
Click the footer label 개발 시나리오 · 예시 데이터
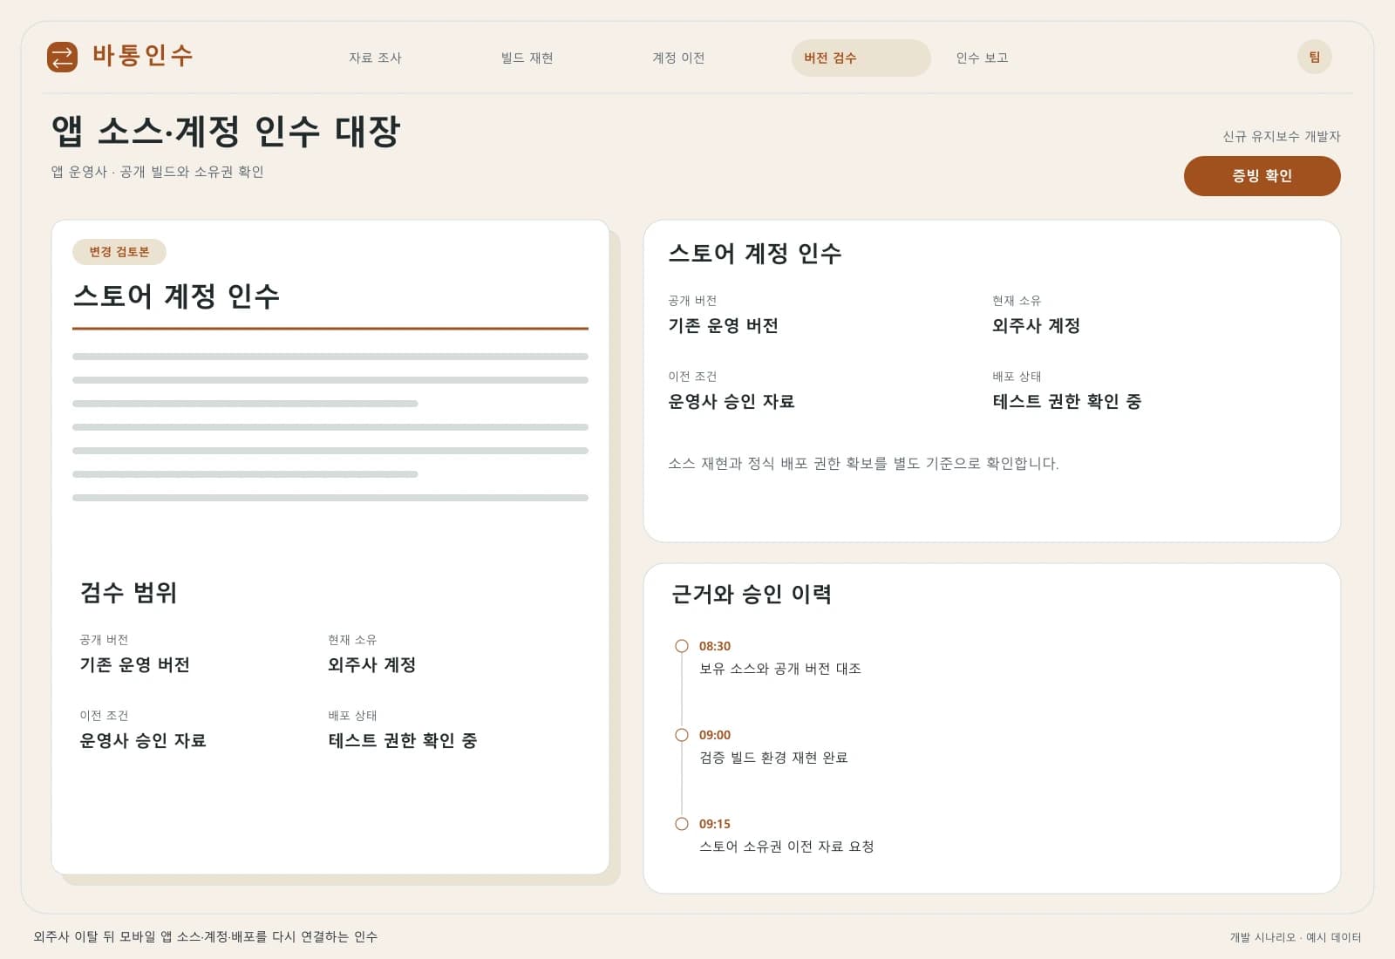pos(1296,937)
